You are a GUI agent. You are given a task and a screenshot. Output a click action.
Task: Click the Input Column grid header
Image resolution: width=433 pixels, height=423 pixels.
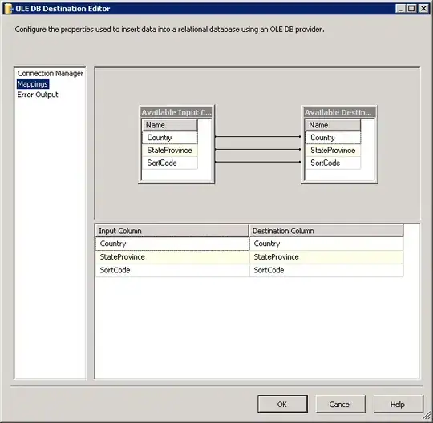pyautogui.click(x=172, y=231)
